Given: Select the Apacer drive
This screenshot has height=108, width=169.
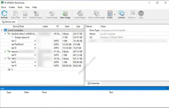Looking at the screenshot, I should click(x=15, y=52).
